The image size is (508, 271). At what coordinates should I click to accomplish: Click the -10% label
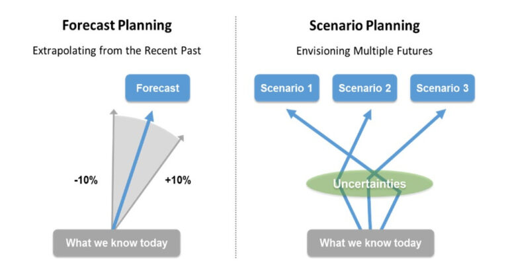coord(86,180)
